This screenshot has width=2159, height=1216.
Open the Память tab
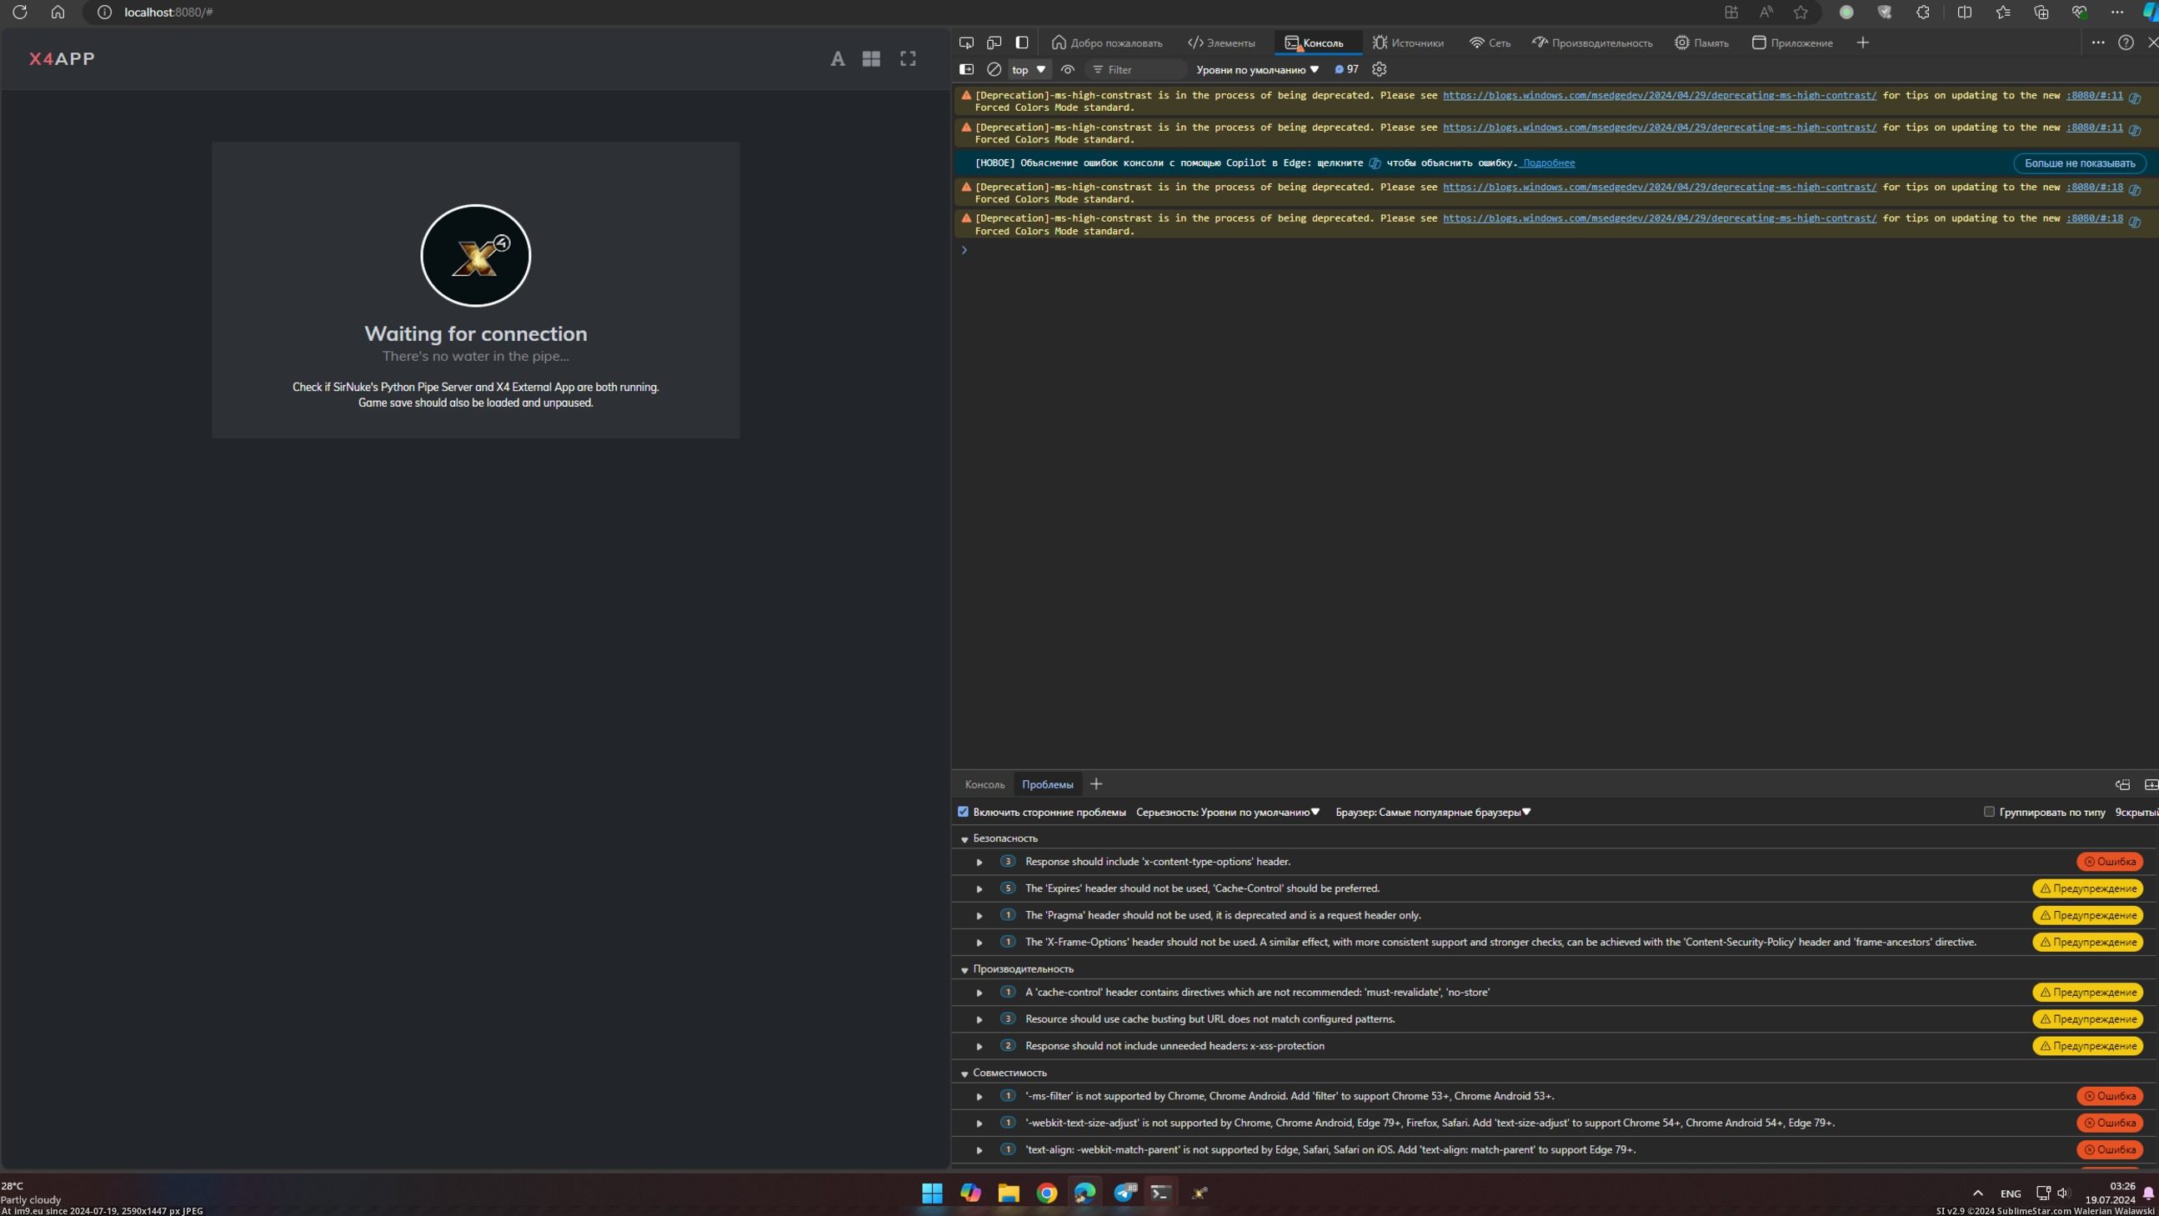pos(1701,43)
